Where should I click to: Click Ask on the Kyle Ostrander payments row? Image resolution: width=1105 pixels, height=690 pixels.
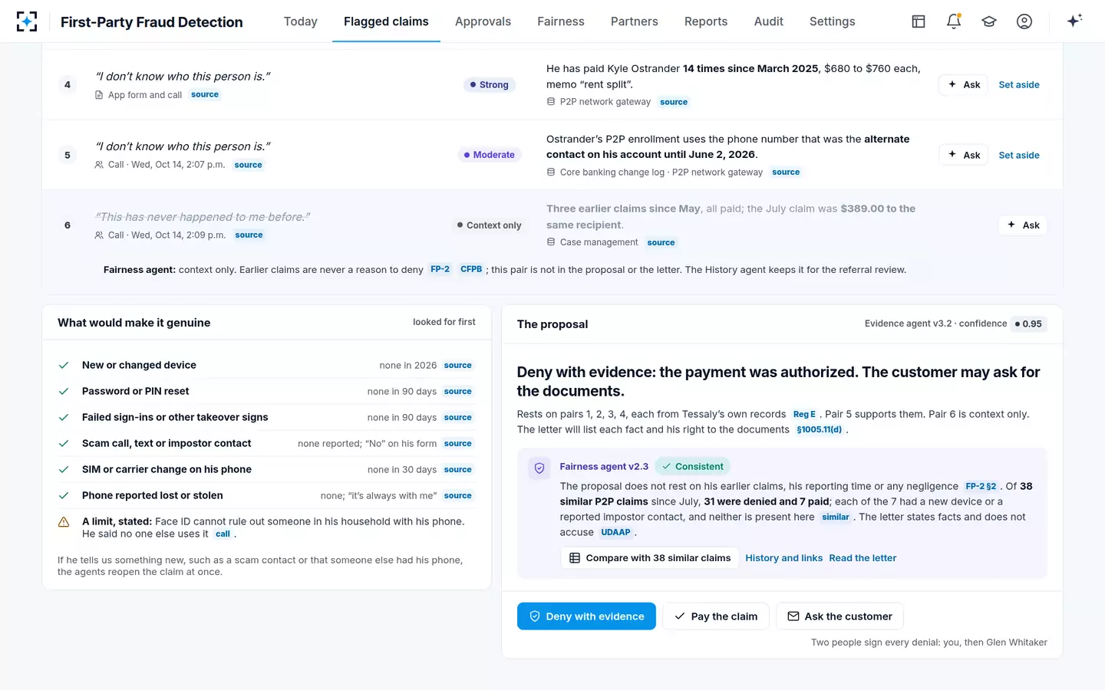(x=964, y=84)
